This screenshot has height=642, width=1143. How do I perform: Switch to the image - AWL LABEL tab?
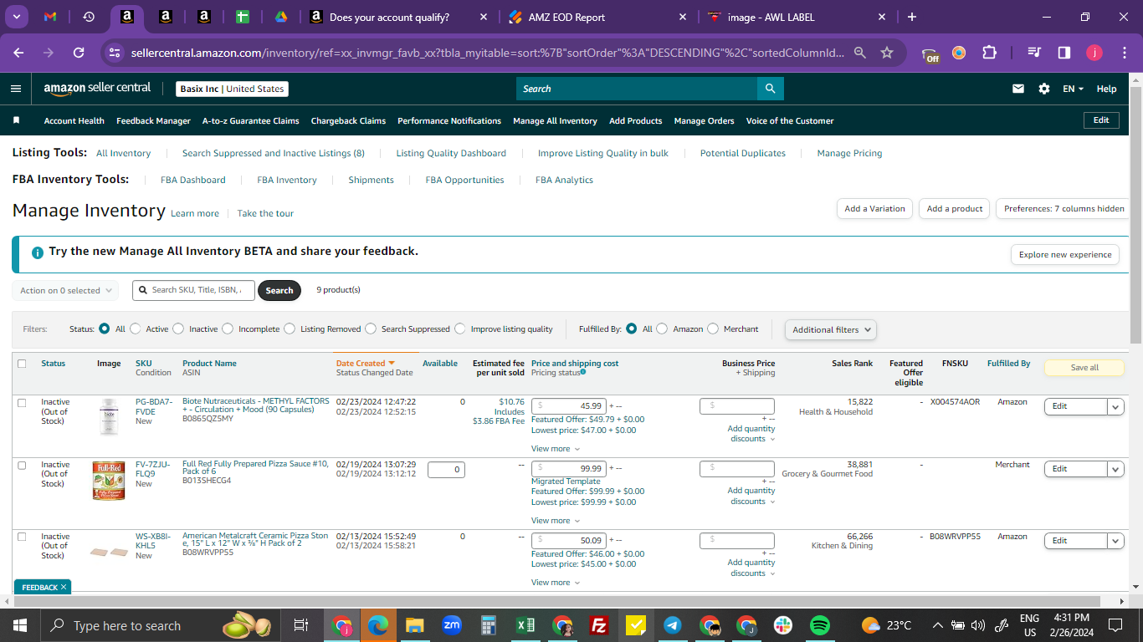click(x=796, y=17)
